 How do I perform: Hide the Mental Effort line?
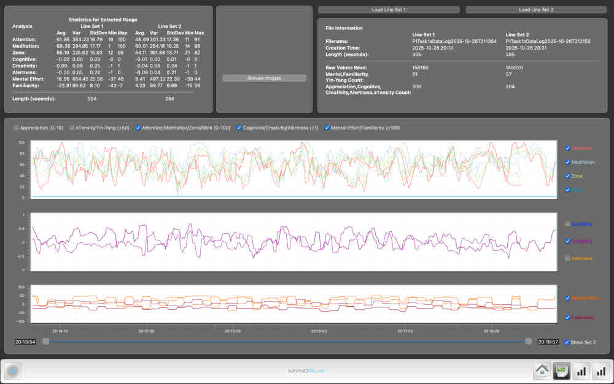pos(567,298)
